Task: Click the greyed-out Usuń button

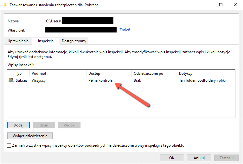Action: [44, 125]
